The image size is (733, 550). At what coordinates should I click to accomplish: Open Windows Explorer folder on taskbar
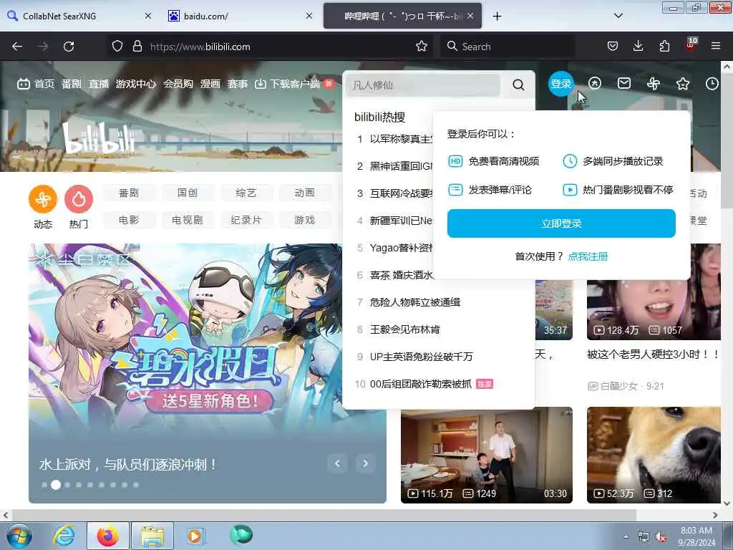(152, 536)
